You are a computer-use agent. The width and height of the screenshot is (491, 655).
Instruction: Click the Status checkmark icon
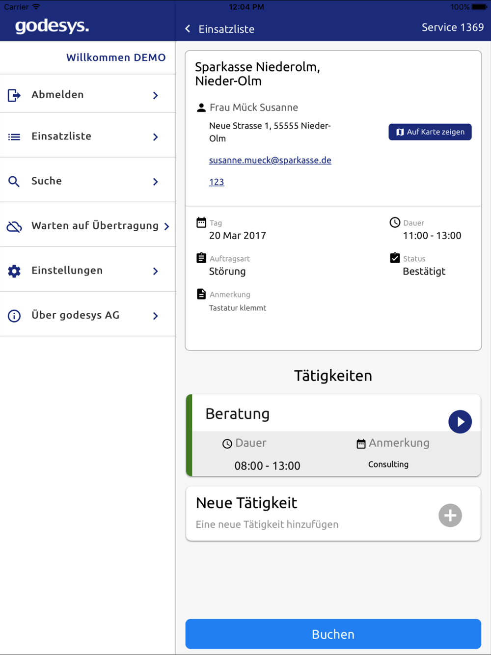[x=395, y=258]
